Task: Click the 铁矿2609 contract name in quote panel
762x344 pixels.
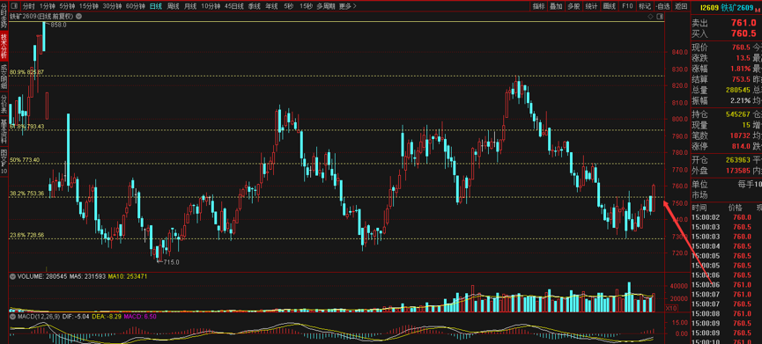Action: click(x=736, y=7)
